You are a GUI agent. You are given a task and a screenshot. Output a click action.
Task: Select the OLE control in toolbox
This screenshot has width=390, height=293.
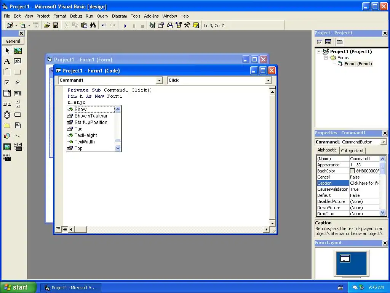click(x=7, y=158)
